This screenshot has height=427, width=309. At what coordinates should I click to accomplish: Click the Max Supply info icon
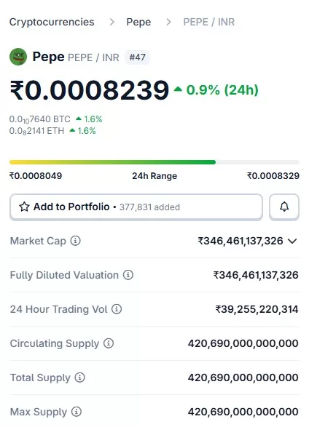coord(77,412)
